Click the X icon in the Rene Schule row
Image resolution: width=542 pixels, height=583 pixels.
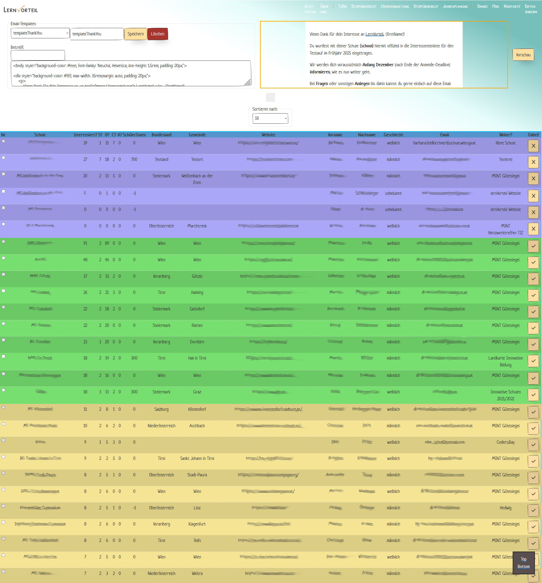pyautogui.click(x=533, y=146)
